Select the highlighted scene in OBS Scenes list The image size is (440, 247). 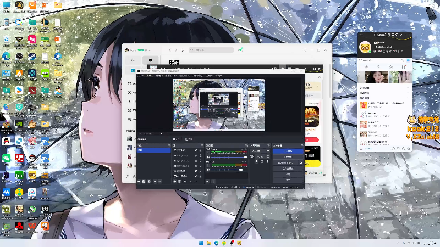click(x=154, y=150)
